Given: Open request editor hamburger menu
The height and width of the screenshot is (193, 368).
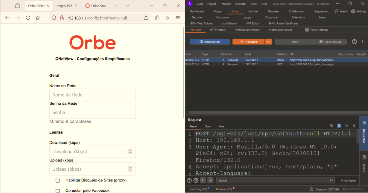Looking at the screenshot, I should 354,126.
